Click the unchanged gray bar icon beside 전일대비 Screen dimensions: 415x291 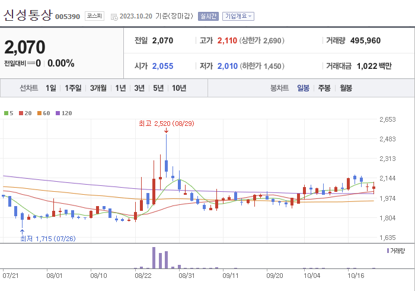31,63
